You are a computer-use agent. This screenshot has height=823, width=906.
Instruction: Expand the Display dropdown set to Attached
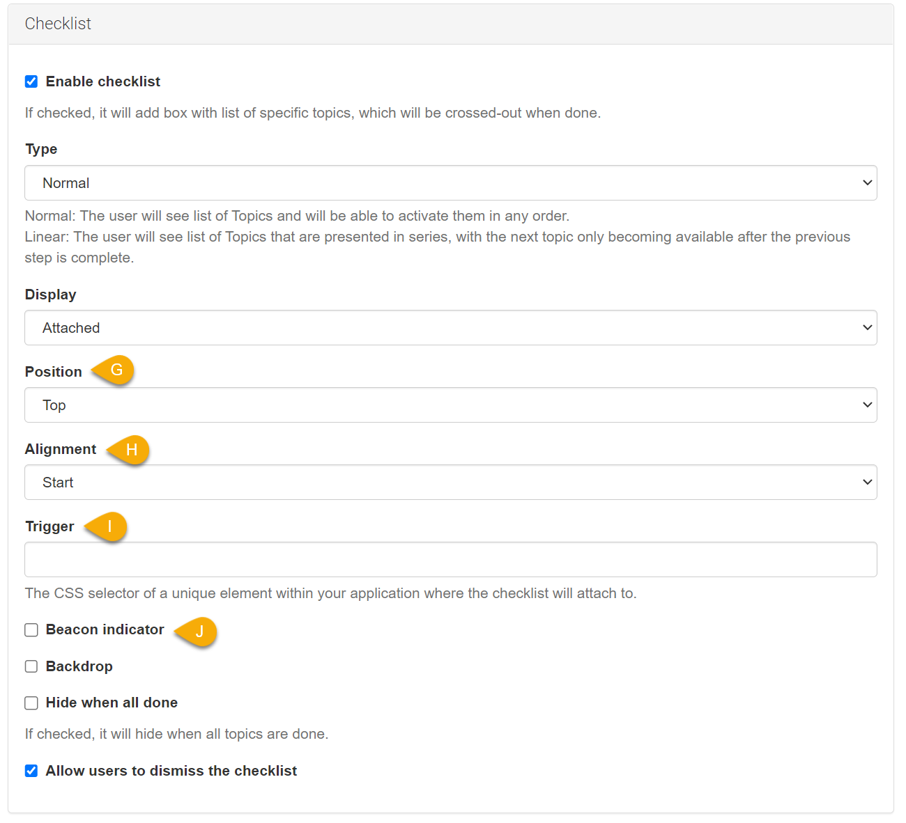click(450, 328)
